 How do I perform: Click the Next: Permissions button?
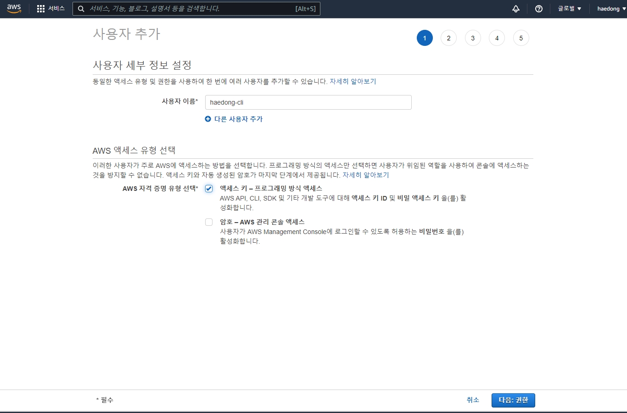point(513,400)
